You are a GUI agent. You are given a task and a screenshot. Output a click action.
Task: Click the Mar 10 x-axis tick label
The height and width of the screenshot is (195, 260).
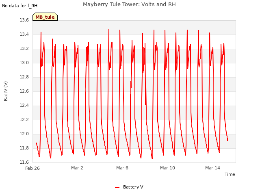point(167,168)
